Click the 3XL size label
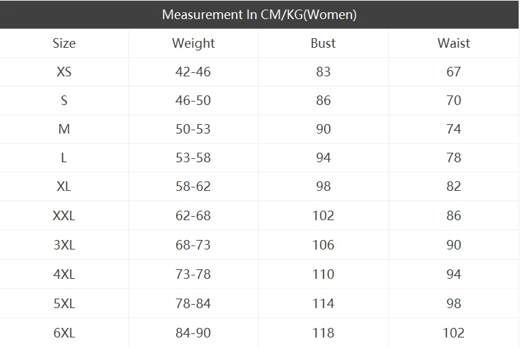 (x=64, y=245)
